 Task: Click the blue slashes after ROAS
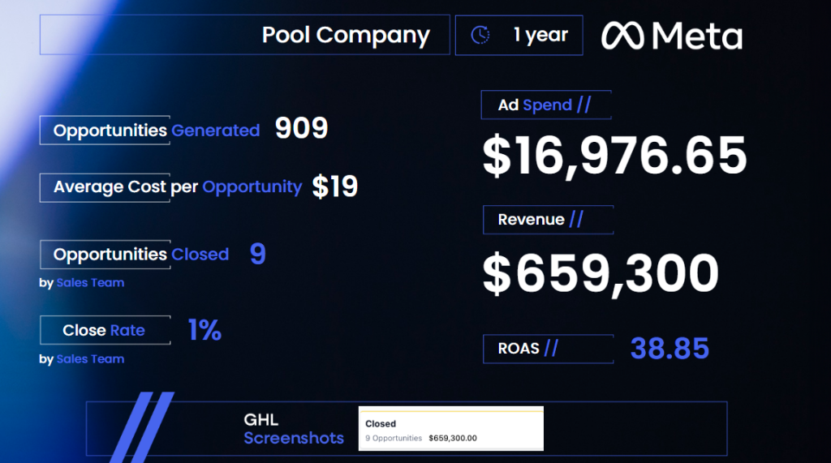coord(551,349)
